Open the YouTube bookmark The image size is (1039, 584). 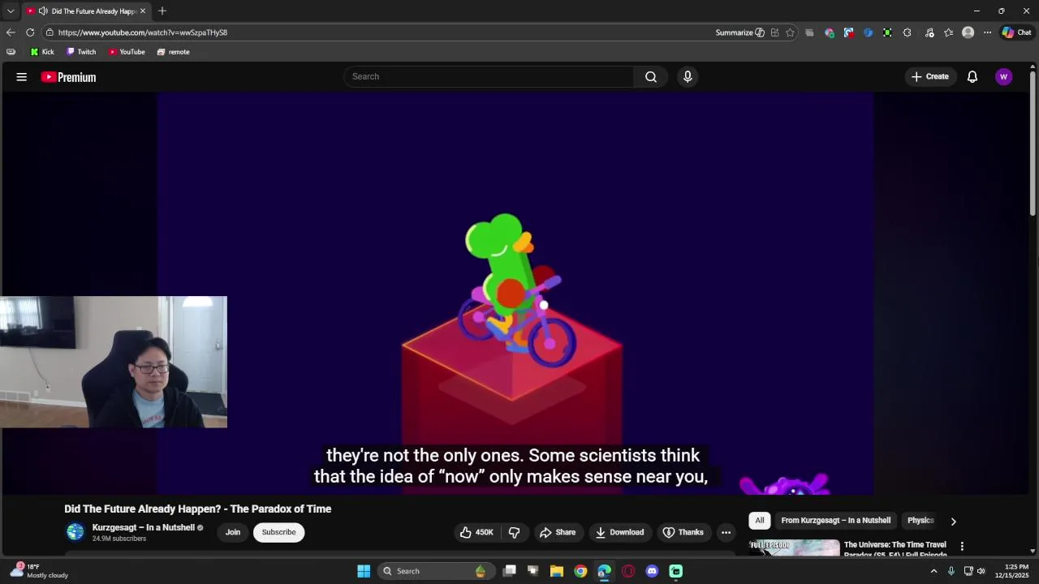[x=127, y=52]
